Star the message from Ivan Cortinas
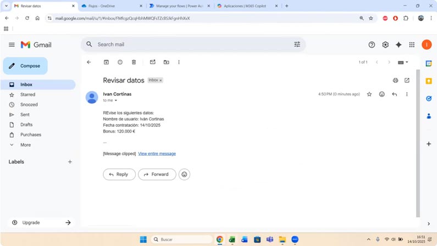Viewport: 437px width, 246px height. pyautogui.click(x=369, y=94)
